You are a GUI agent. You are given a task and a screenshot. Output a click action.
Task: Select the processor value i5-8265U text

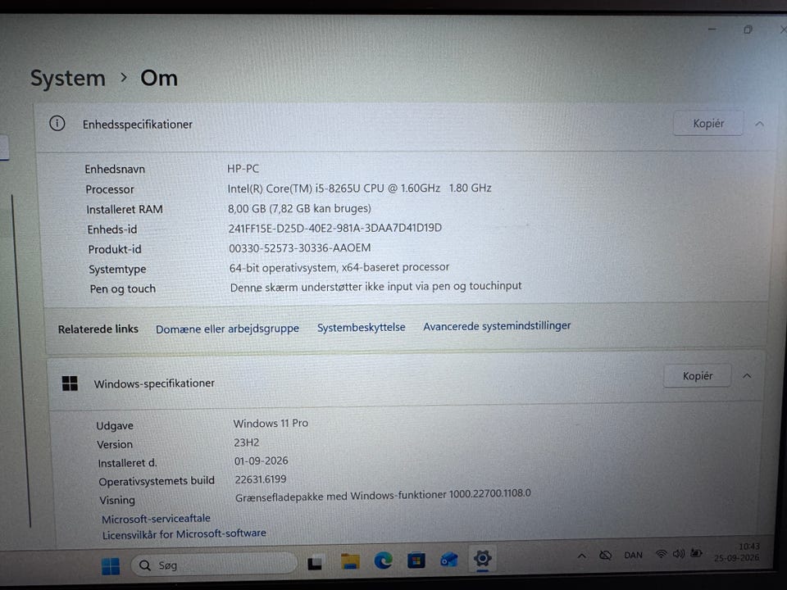(x=359, y=188)
